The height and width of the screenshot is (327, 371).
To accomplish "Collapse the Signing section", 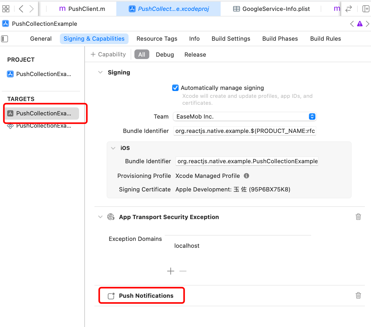I will pyautogui.click(x=100, y=72).
